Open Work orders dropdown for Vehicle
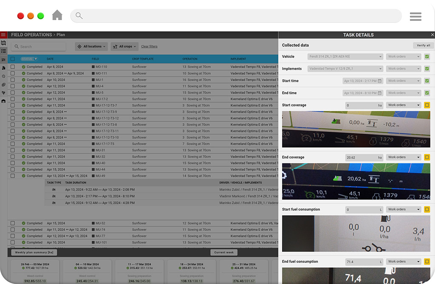This screenshot has width=435, height=284. [x=404, y=56]
